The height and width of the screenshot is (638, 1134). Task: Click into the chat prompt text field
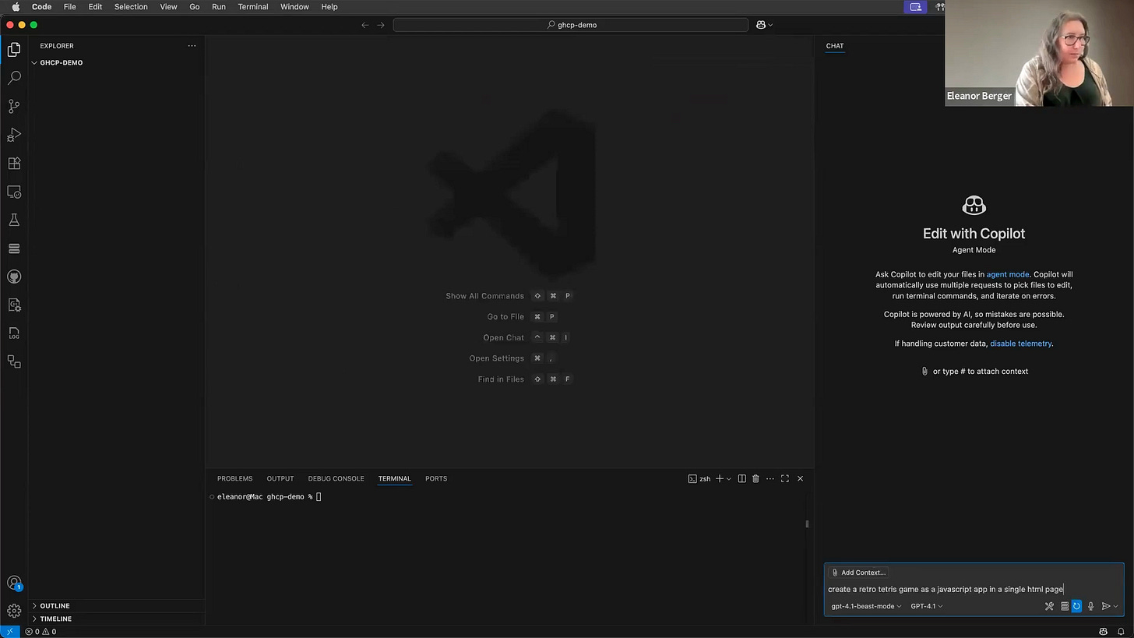(974, 589)
